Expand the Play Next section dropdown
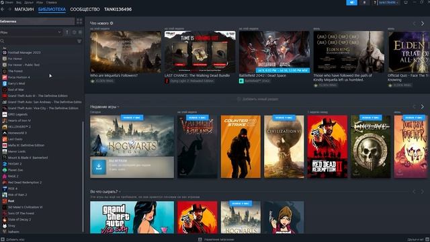Viewport: 430px width, 242px height. tap(120, 192)
